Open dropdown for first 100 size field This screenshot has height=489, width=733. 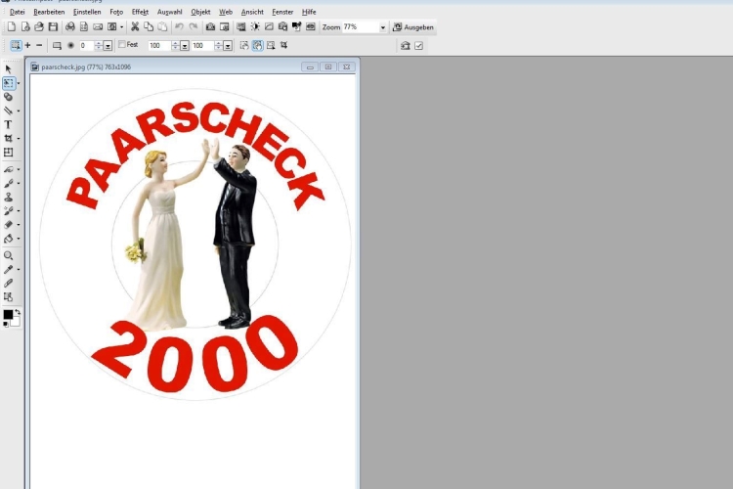pyautogui.click(x=185, y=46)
